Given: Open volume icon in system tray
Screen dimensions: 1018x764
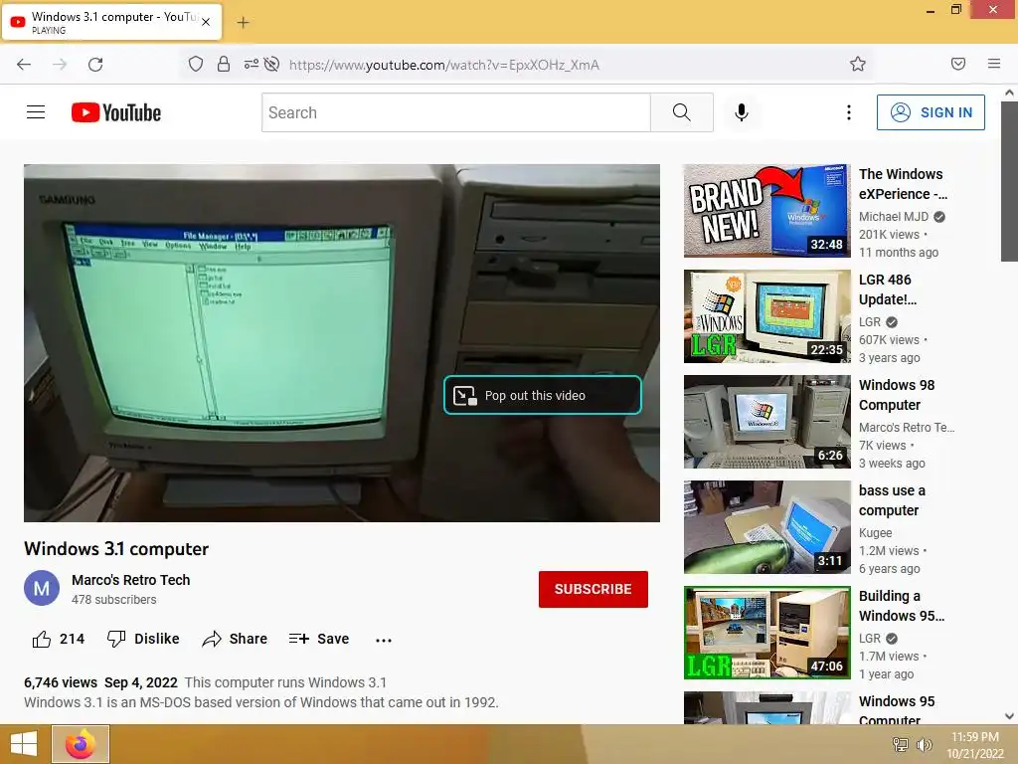Looking at the screenshot, I should [x=924, y=744].
